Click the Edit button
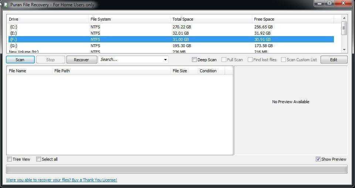The image size is (355, 188). pyautogui.click(x=334, y=60)
